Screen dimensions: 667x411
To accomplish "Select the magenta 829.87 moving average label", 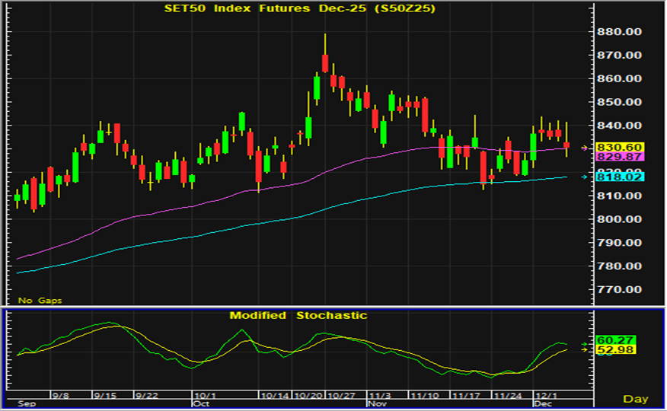I will (621, 156).
